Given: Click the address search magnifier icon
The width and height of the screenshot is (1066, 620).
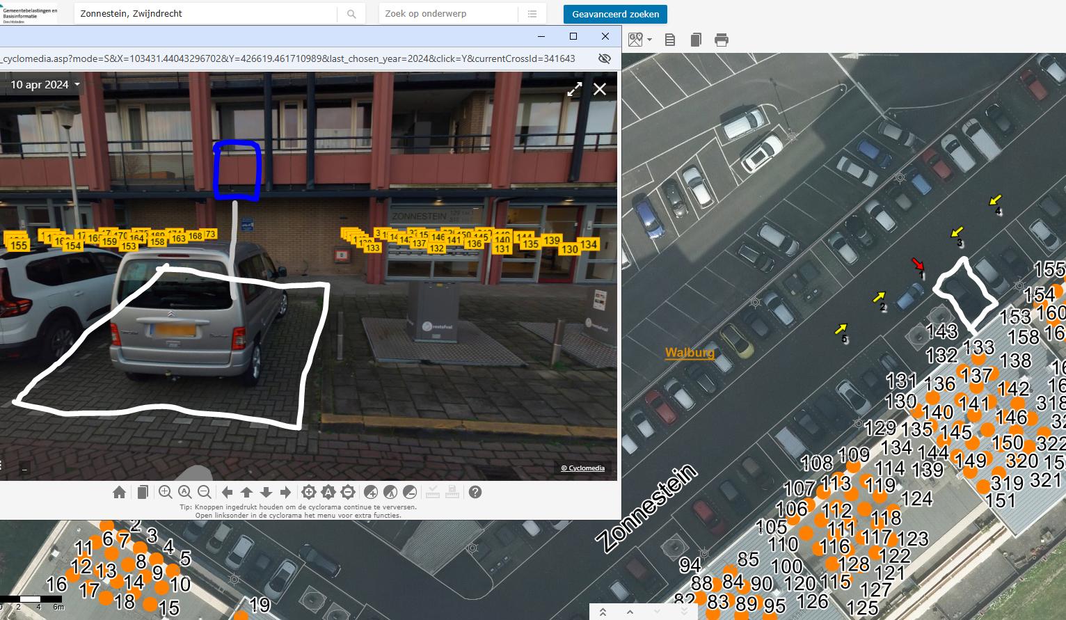Looking at the screenshot, I should coord(351,14).
